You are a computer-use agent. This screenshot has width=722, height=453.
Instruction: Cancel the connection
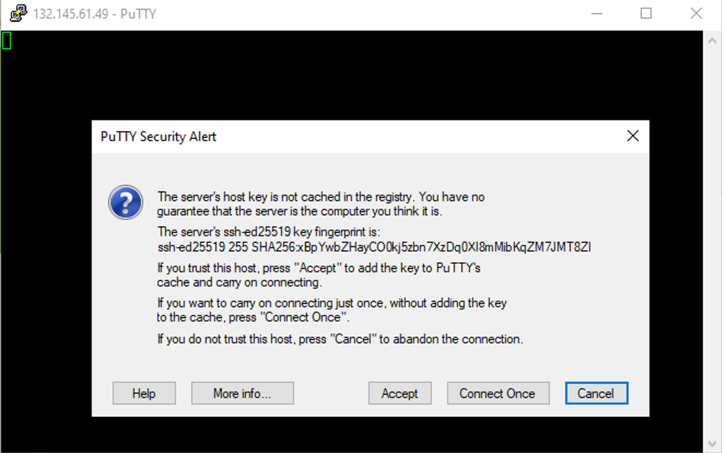pos(596,393)
